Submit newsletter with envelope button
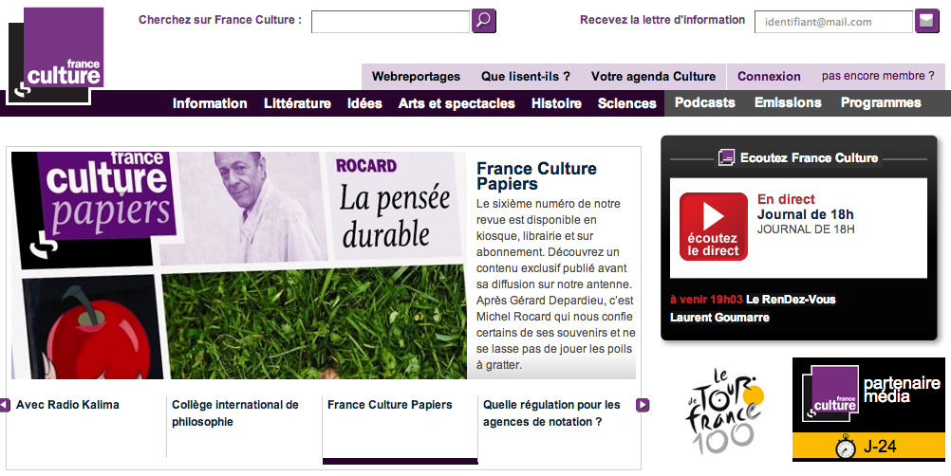The height and width of the screenshot is (476, 951). (x=926, y=21)
